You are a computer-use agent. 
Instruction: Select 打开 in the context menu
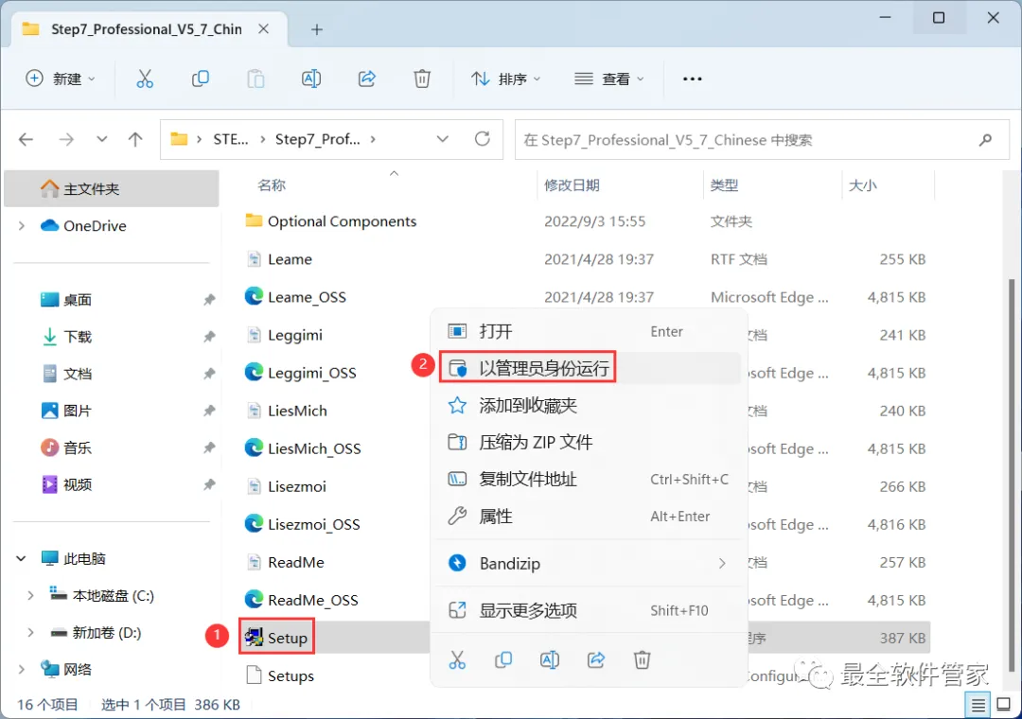[x=589, y=331]
